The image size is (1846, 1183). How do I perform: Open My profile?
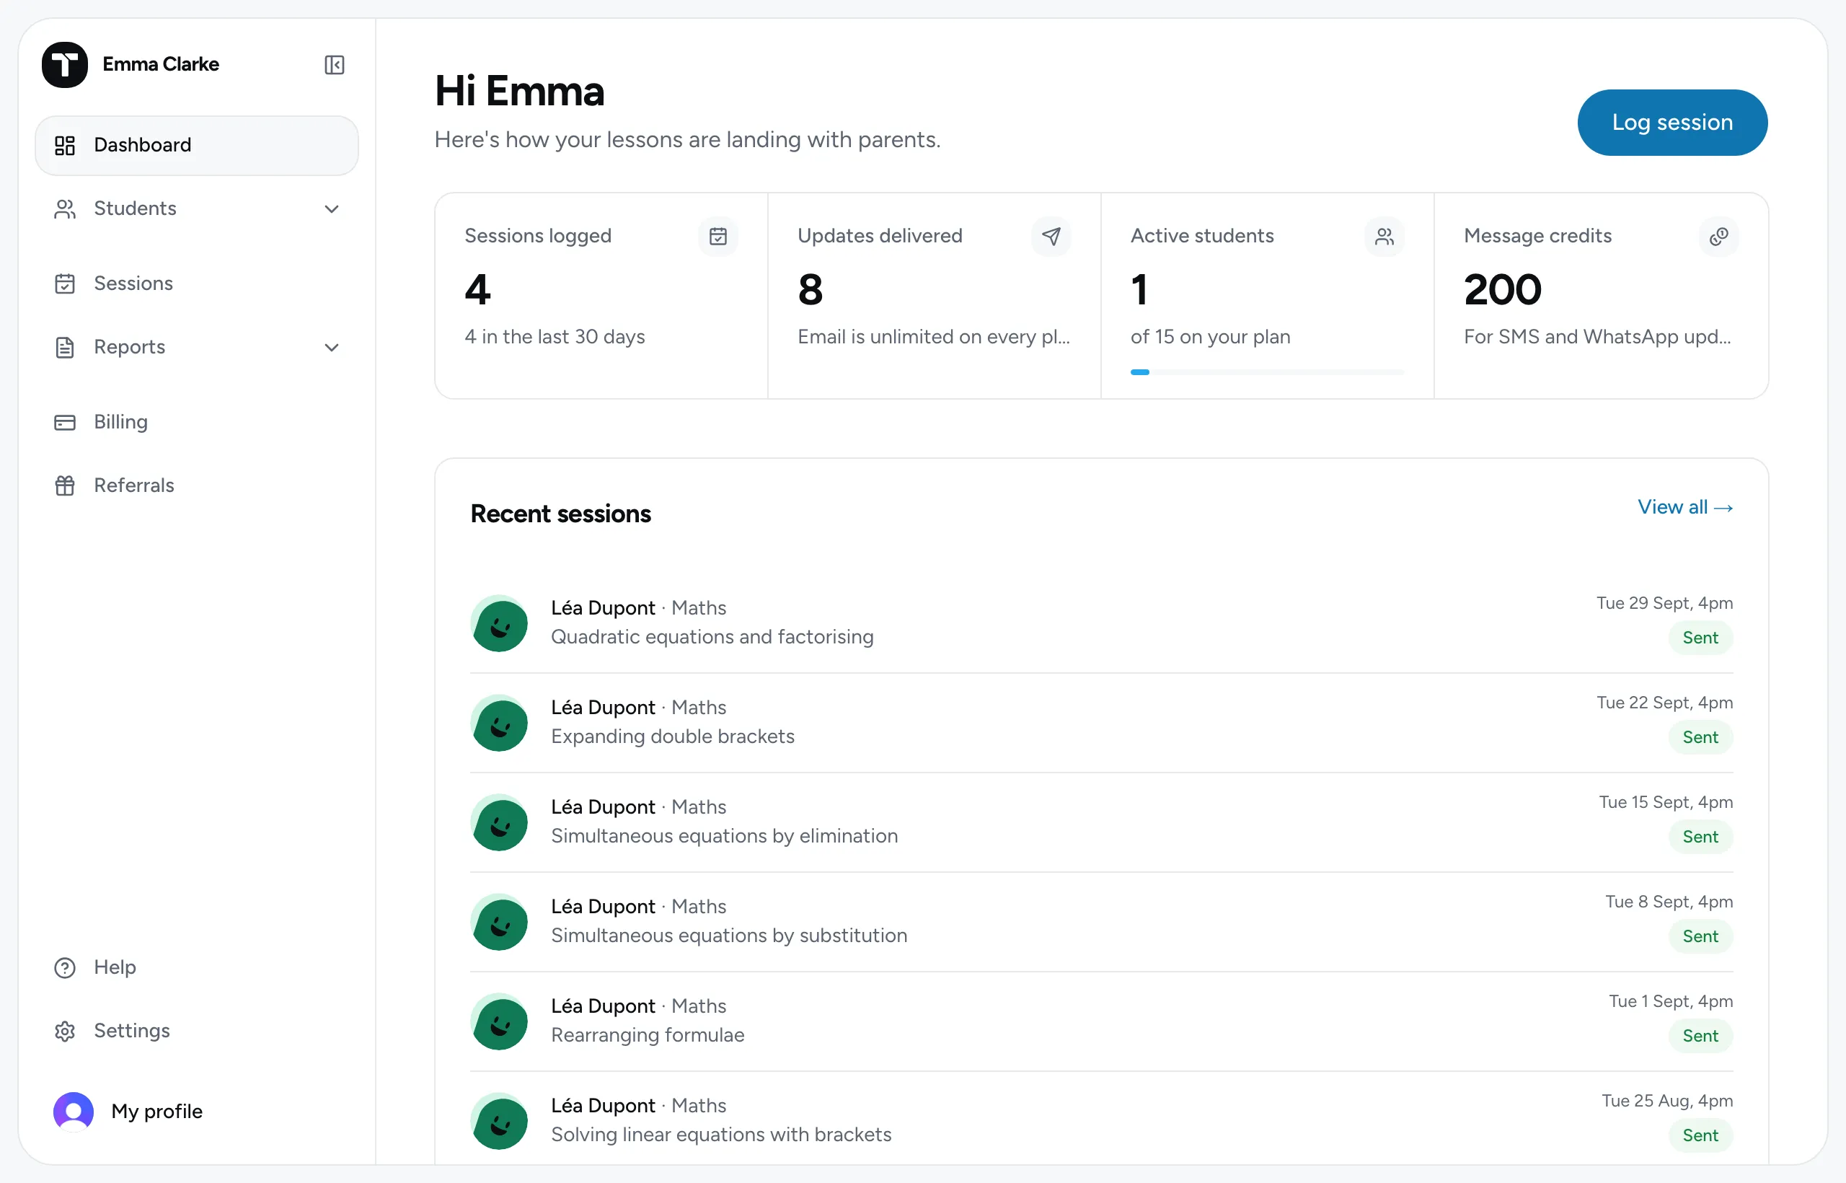point(197,1112)
